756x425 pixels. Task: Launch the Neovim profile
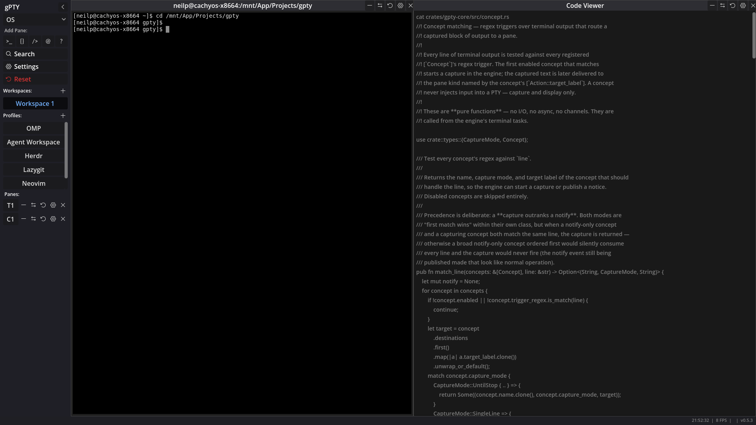[x=33, y=183]
